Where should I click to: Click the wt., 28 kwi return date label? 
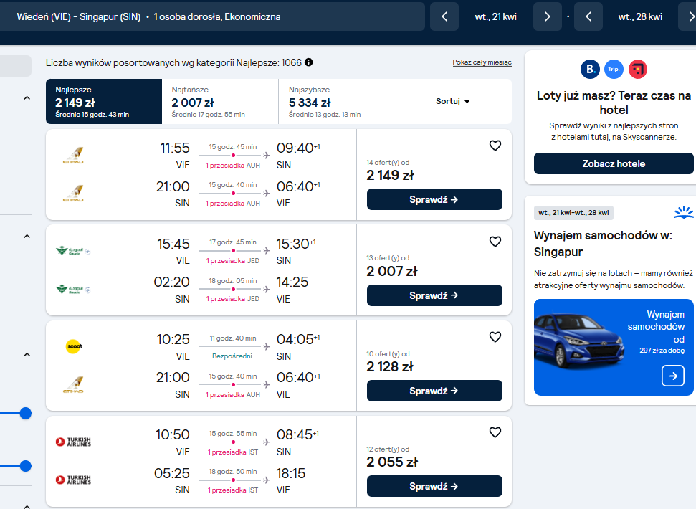640,17
